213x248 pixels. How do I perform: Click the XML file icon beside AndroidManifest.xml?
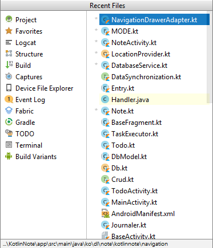click(105, 214)
